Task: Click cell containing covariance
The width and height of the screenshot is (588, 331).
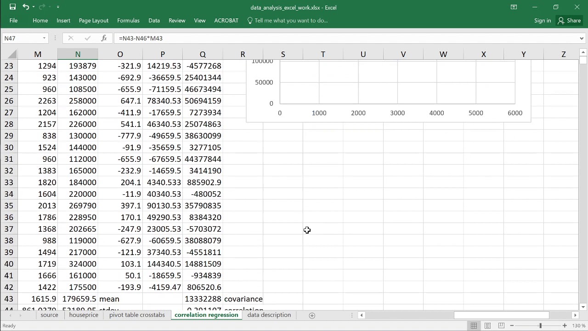Action: pos(243,299)
